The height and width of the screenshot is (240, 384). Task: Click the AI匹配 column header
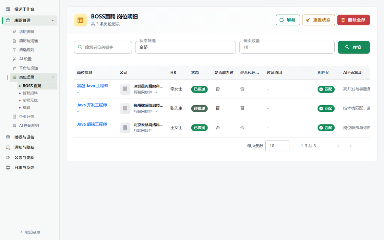[324, 73]
